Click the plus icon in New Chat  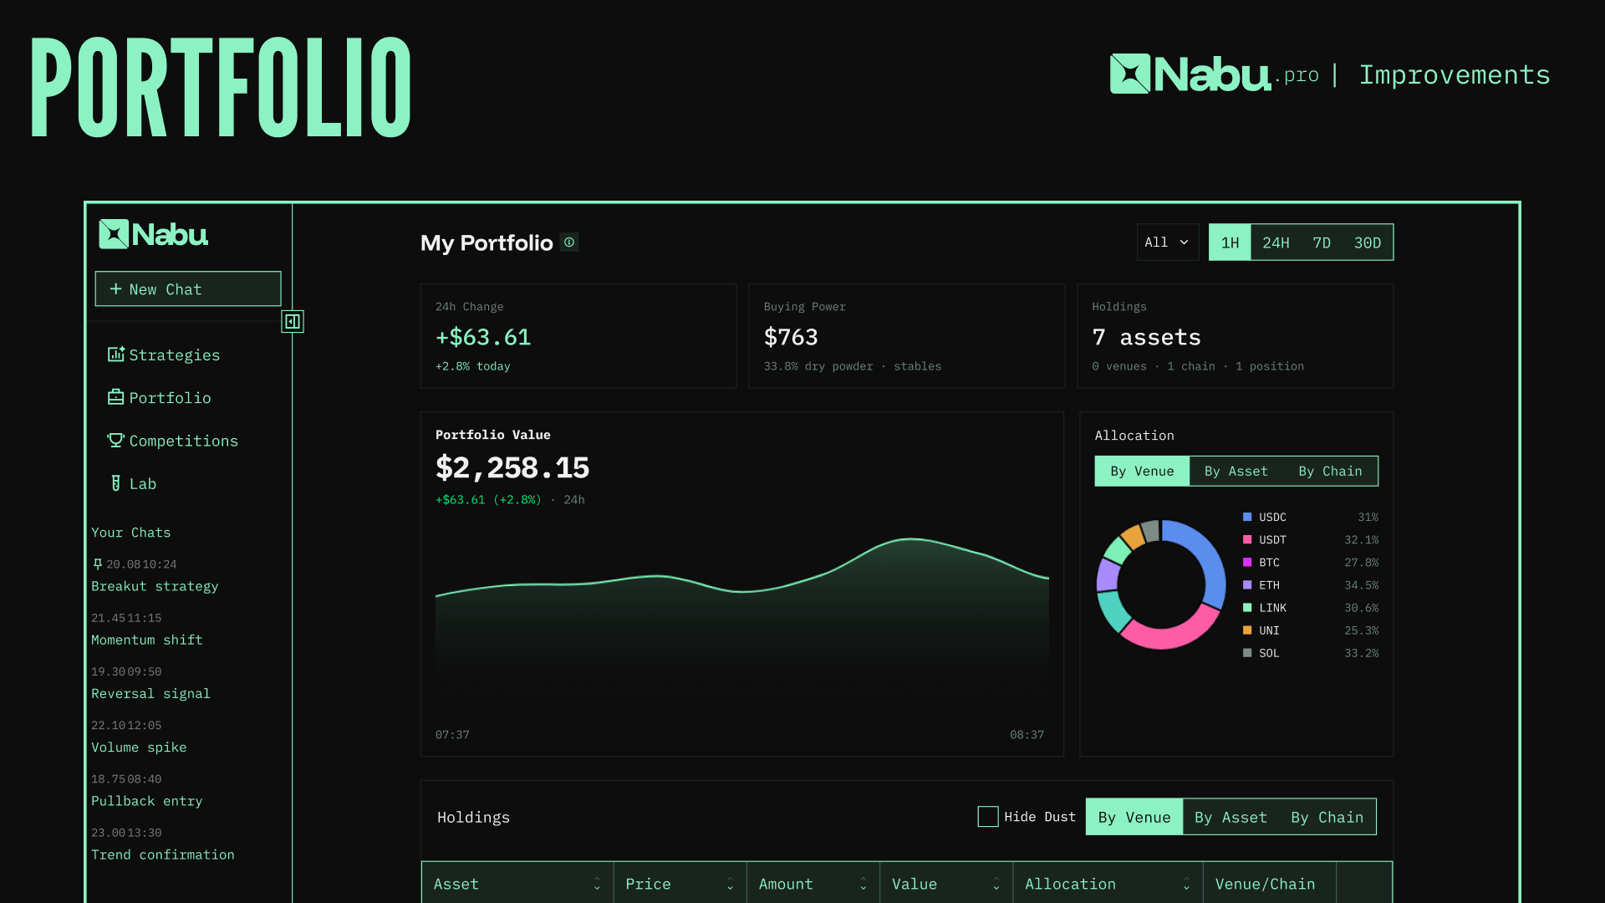(x=116, y=288)
